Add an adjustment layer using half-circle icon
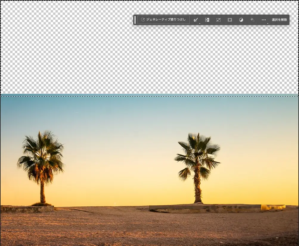Image resolution: width=299 pixels, height=246 pixels. 241,20
